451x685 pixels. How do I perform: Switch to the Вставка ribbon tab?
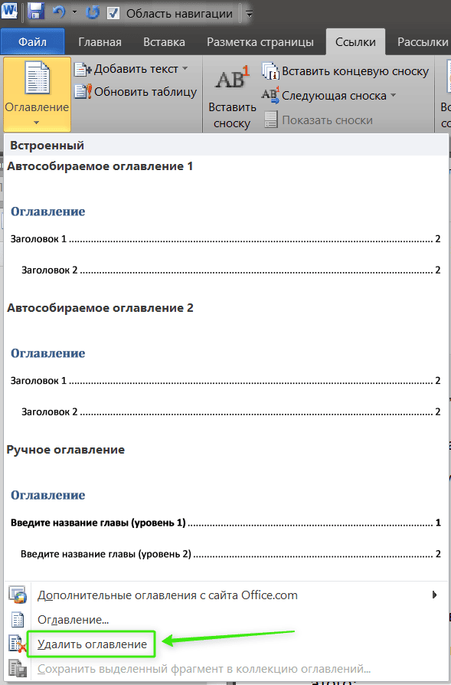(x=164, y=42)
